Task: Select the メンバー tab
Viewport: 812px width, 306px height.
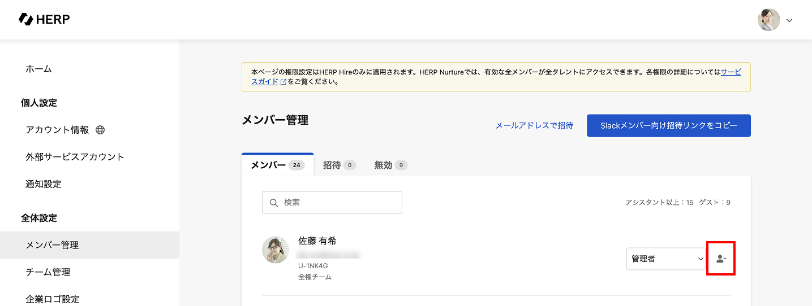Action: tap(277, 165)
